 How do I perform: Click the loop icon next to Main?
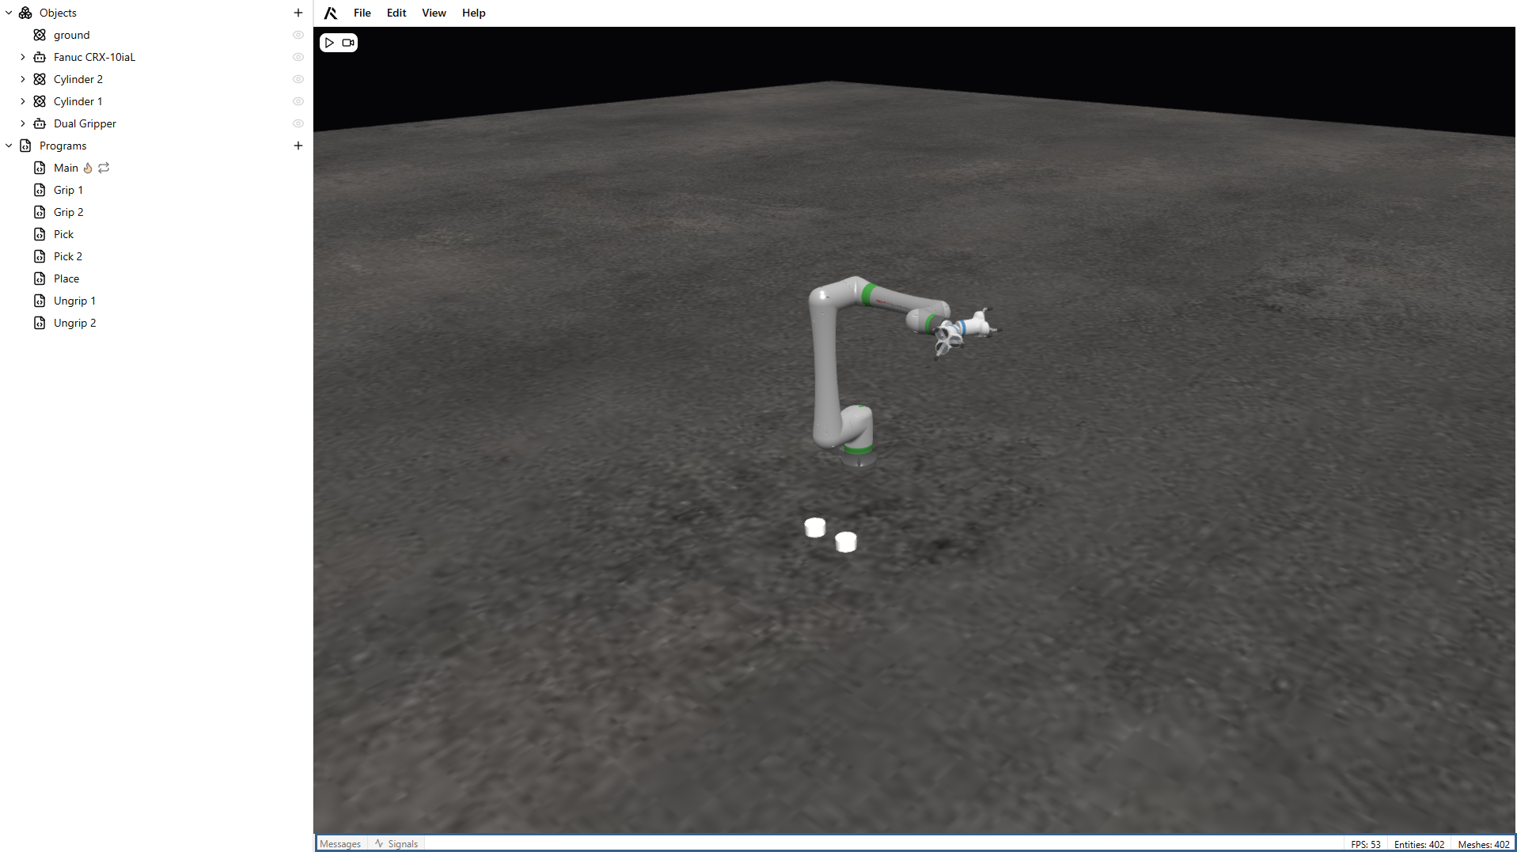point(104,168)
